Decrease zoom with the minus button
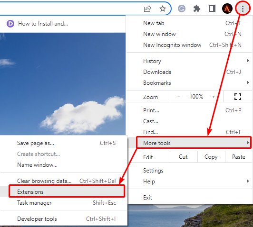253x227 pixels. [179, 97]
